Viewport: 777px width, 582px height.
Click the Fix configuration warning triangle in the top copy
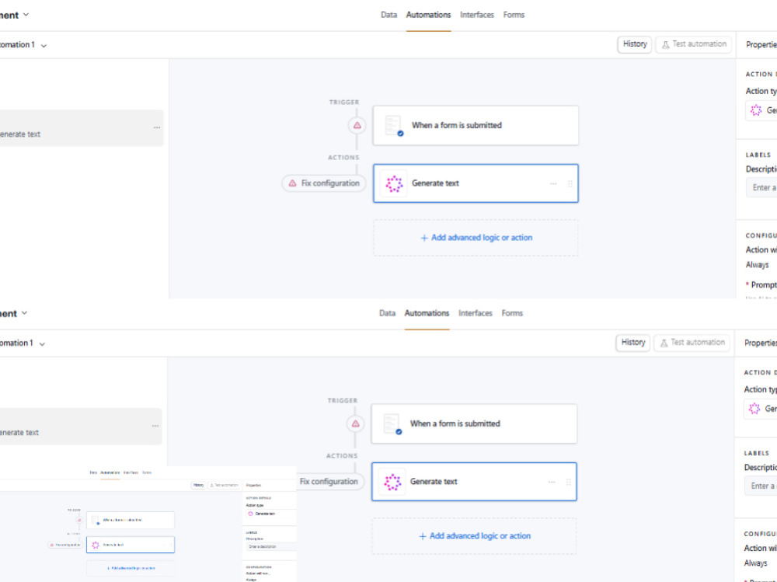292,183
